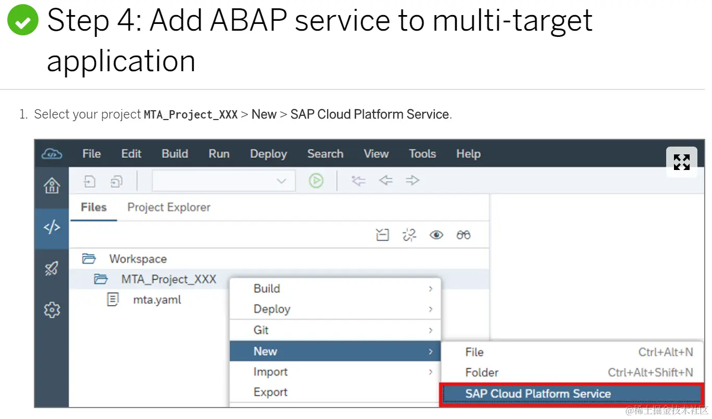Select Git in the context menu
The height and width of the screenshot is (419, 712).
coord(335,330)
